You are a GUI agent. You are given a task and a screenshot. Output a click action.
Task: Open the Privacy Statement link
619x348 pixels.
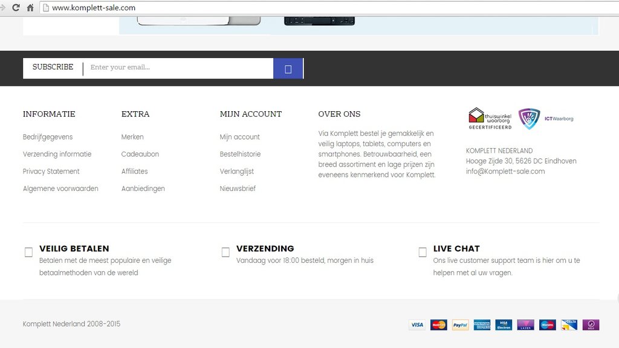pos(51,172)
